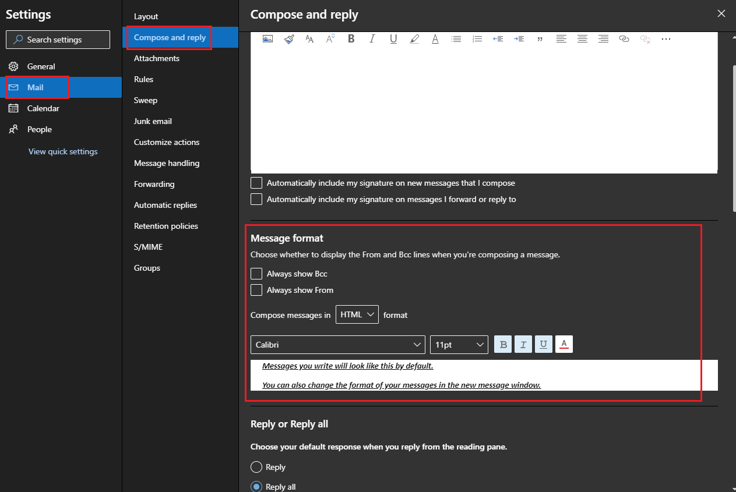Viewport: 736px width, 492px height.
Task: Open the Calibri font dropdown
Action: 337,344
